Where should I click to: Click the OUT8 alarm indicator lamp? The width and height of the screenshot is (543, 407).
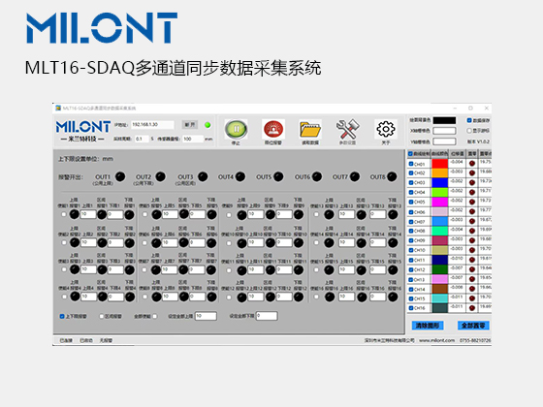point(392,176)
